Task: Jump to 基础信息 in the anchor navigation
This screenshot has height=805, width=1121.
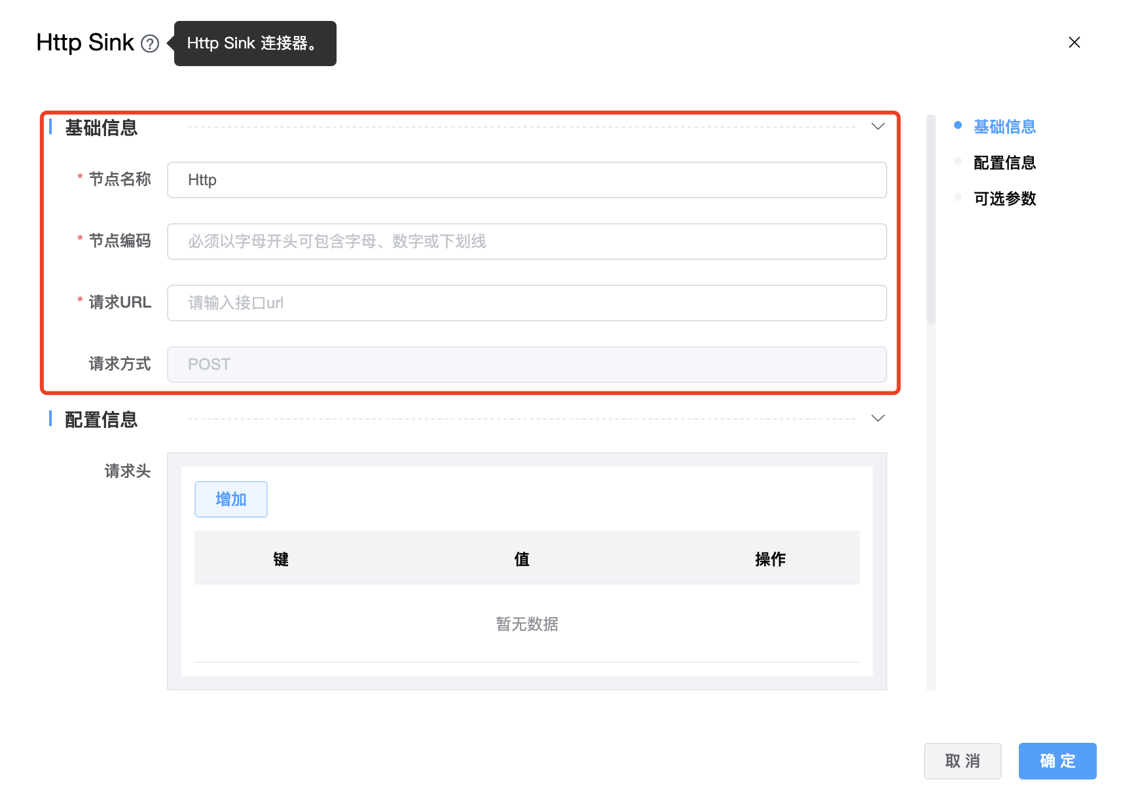Action: 1004,126
